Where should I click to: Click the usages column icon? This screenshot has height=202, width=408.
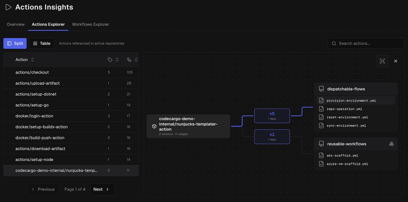click(x=129, y=60)
